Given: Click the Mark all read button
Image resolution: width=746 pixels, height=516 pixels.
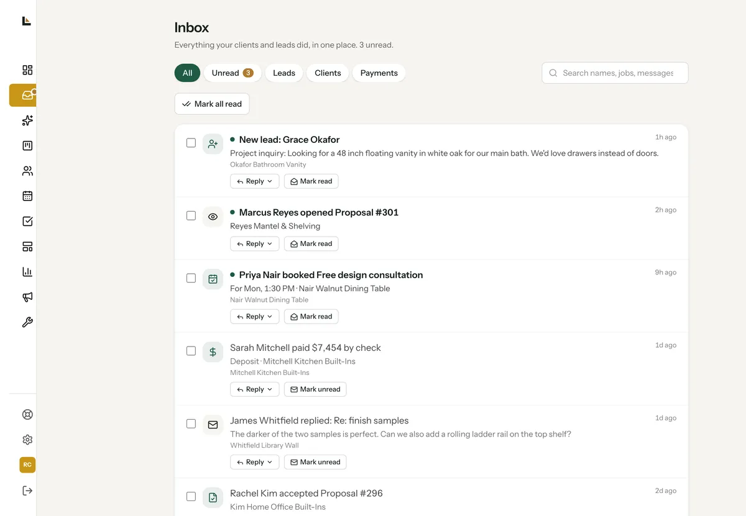Looking at the screenshot, I should point(212,104).
